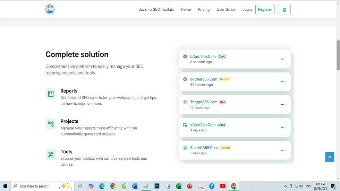Viewport: 340px width, 191px height.
Task: Click the Tools hammer and wrench icon
Action: [x=51, y=155]
